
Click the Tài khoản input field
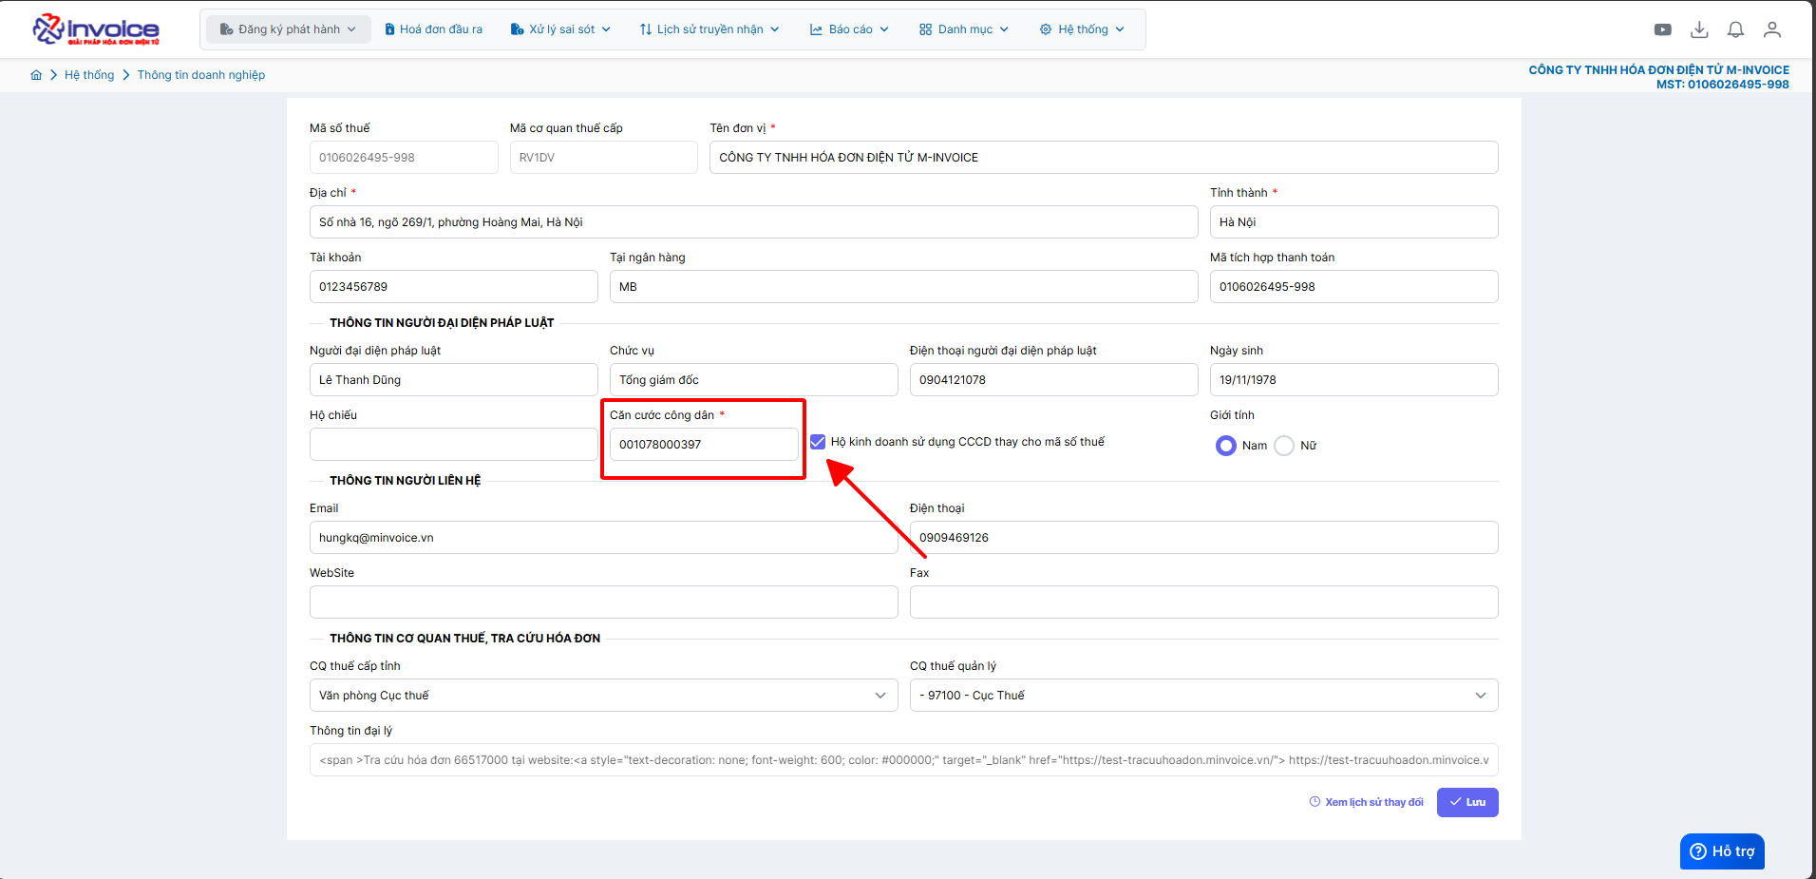pyautogui.click(x=454, y=287)
